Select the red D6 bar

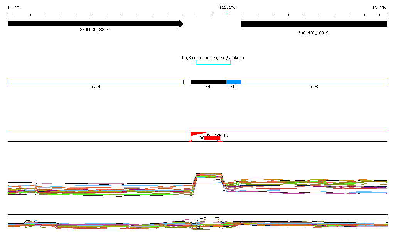tap(212, 138)
